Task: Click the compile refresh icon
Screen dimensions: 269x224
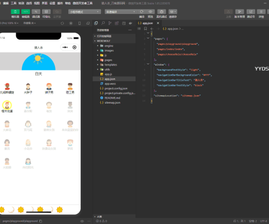Action: pyautogui.click(x=142, y=12)
